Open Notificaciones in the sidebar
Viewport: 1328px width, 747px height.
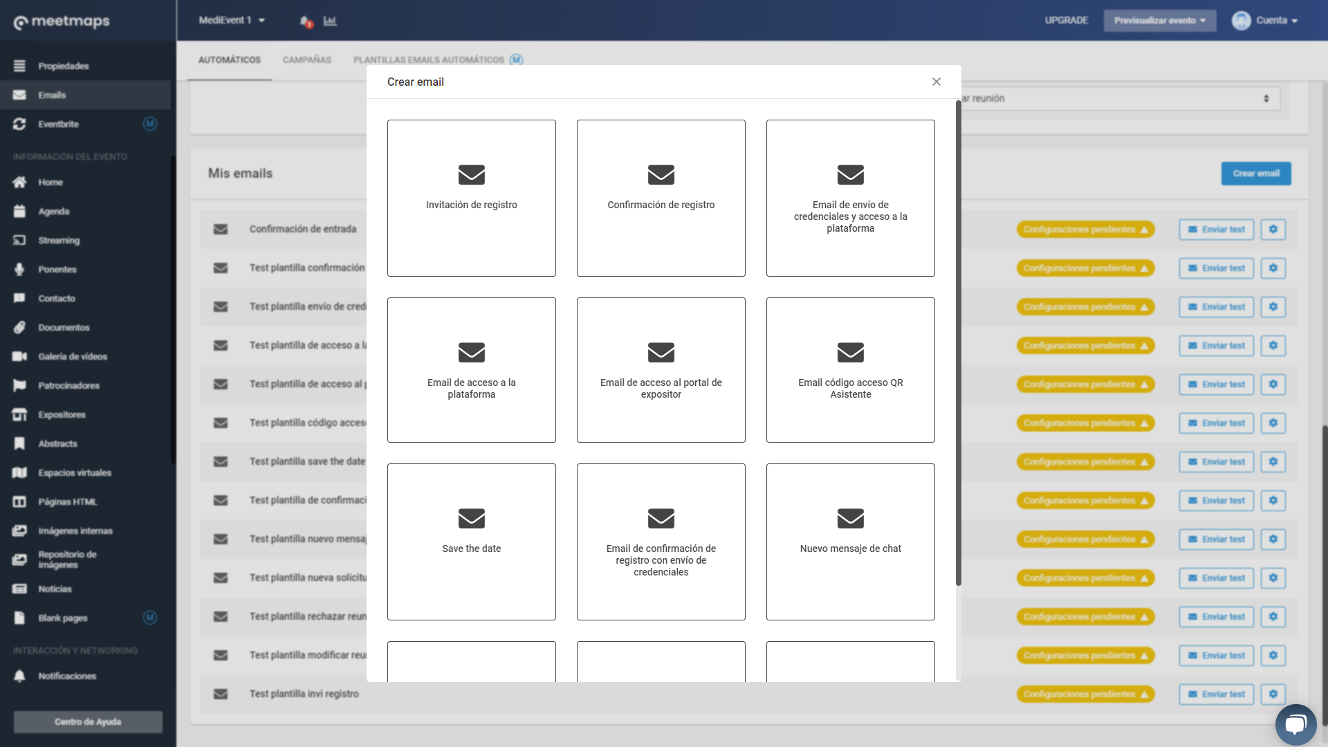[x=86, y=676]
